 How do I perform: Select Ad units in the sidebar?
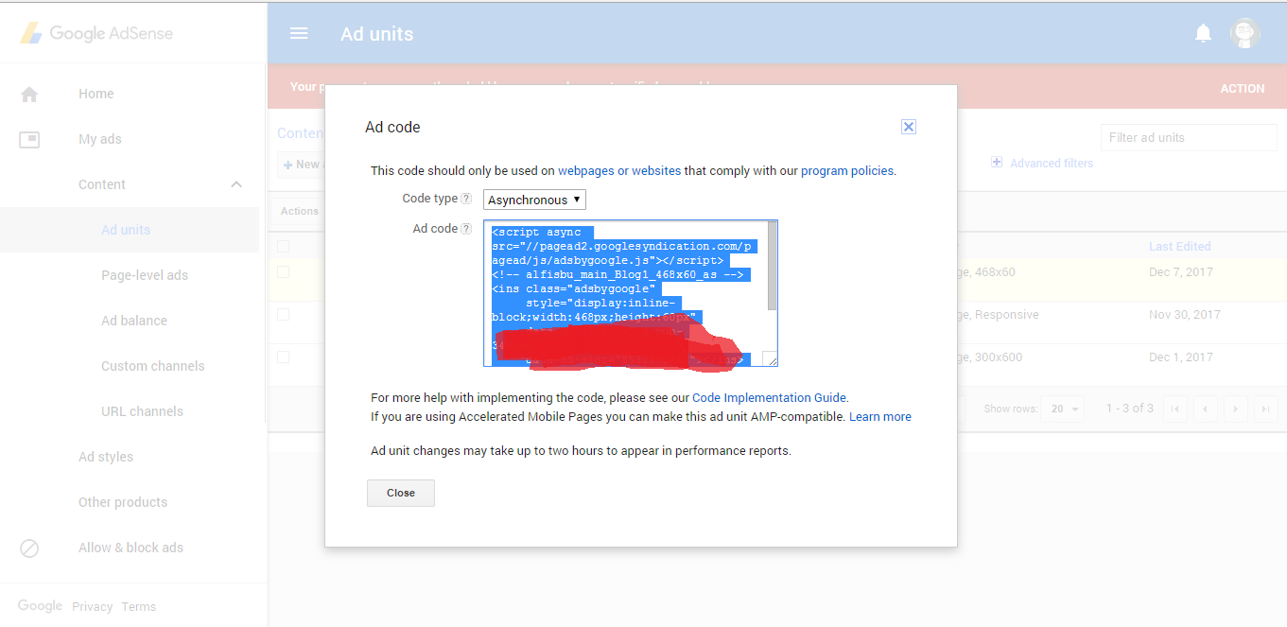tap(126, 230)
